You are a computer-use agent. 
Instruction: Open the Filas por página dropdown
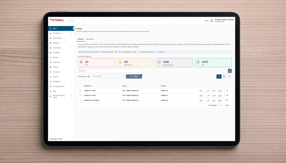coord(221,105)
